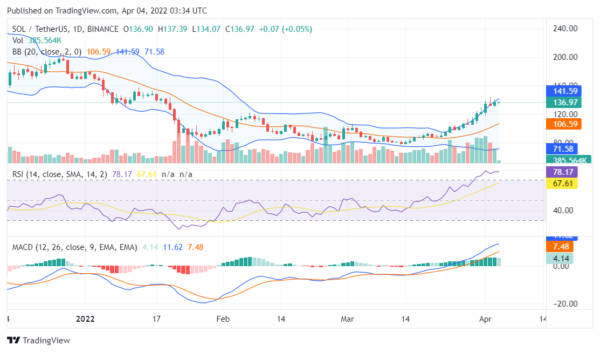Click the green 136.97 current price tag
The image size is (600, 352).
tap(562, 103)
